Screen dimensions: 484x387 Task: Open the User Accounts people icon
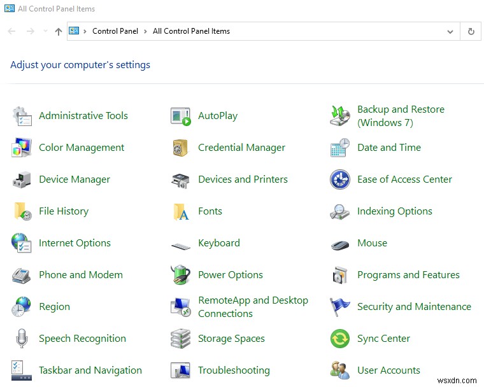(340, 370)
